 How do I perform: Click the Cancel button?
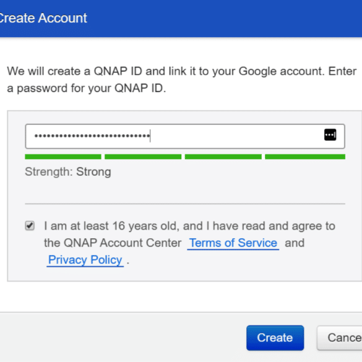[340, 338]
